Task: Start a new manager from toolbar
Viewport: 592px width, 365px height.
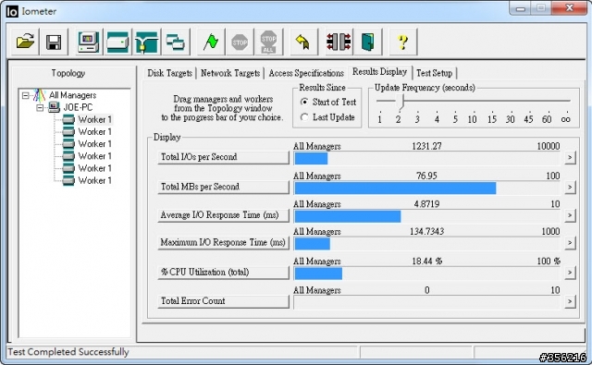Action: [x=89, y=42]
